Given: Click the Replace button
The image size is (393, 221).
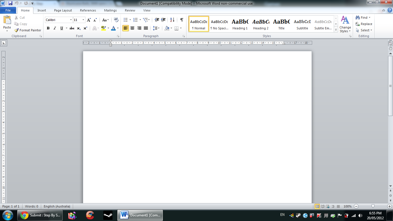Looking at the screenshot, I should (x=363, y=24).
